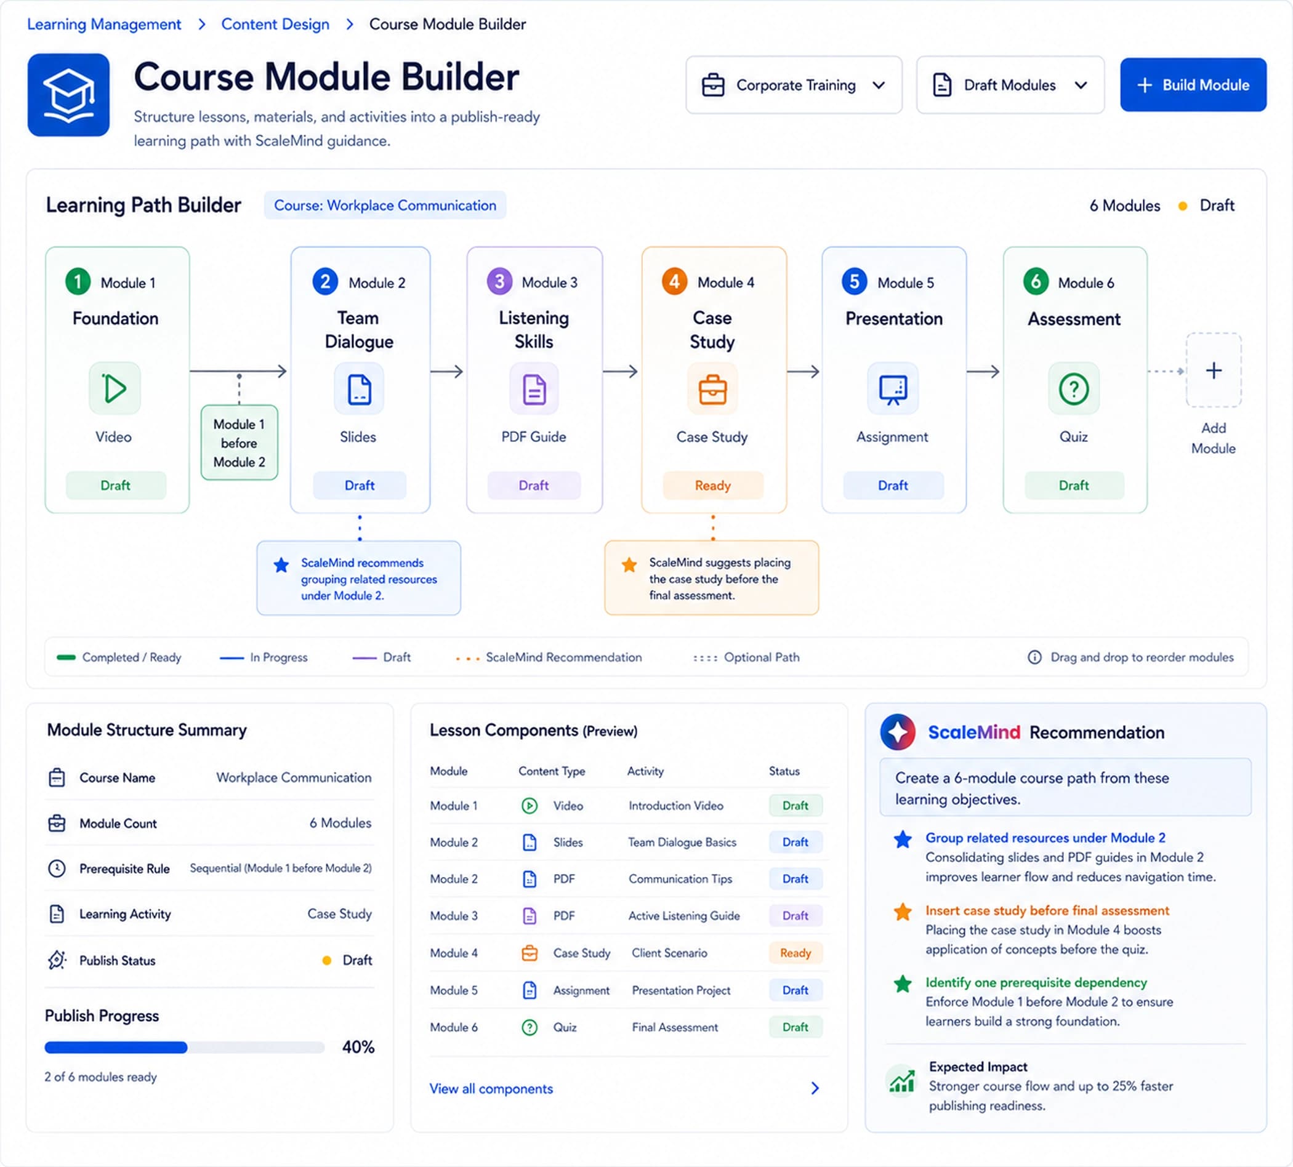Click the plus icon to add a module
The image size is (1293, 1167).
click(1214, 370)
